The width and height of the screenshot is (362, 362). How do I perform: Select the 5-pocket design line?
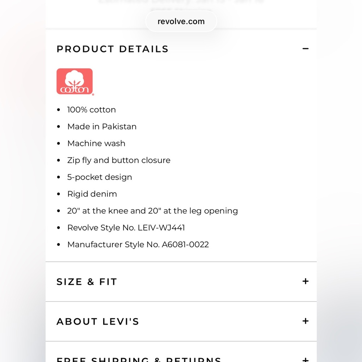click(x=100, y=177)
